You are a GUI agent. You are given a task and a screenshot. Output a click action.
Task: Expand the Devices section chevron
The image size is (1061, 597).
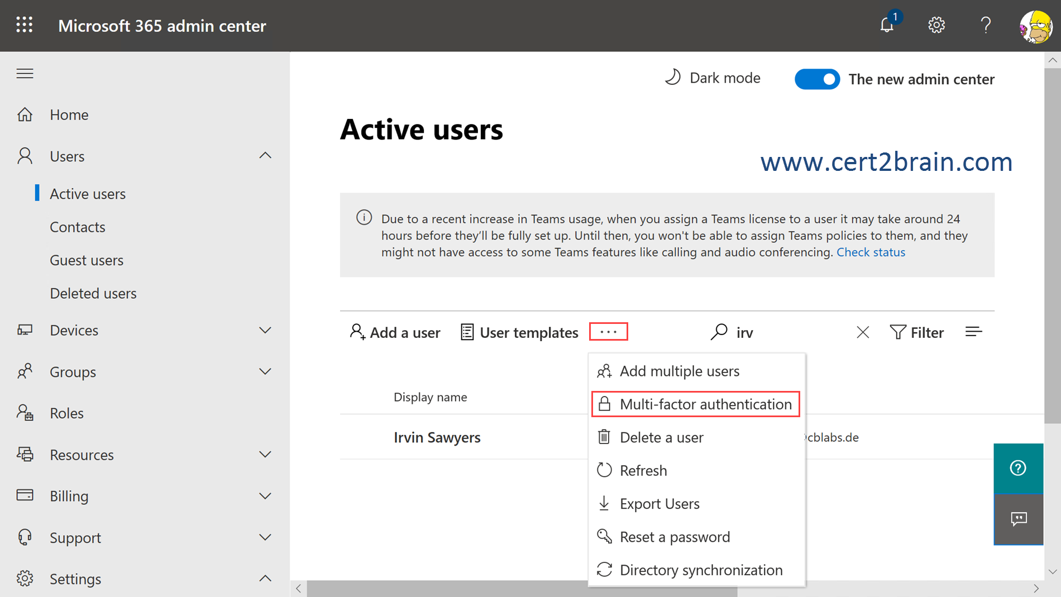[x=265, y=330]
